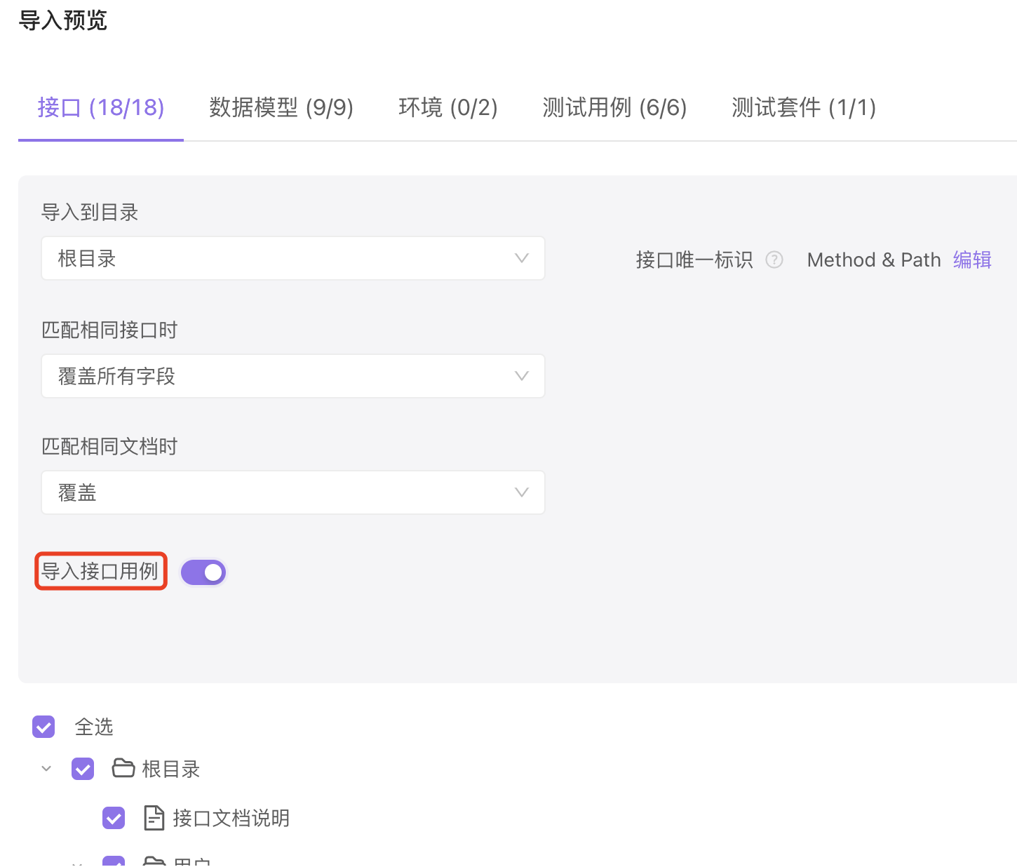Switch to the 数据模型 (9/9) tab
1017x867 pixels.
pyautogui.click(x=281, y=107)
